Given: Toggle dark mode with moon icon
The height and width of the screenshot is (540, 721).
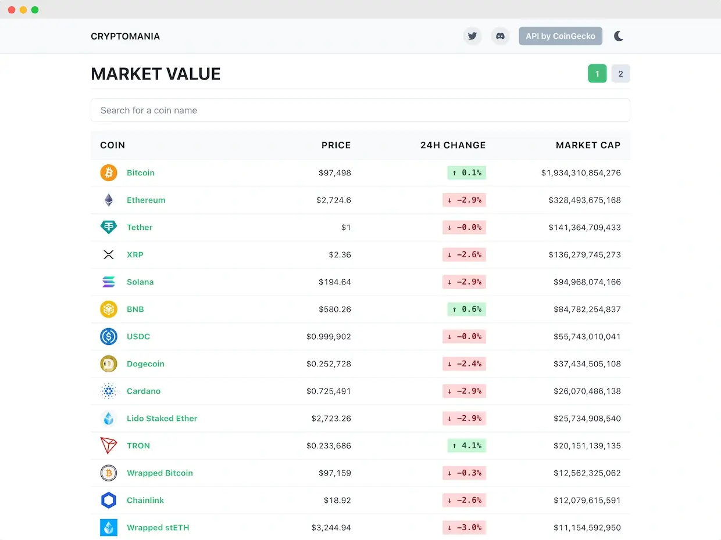Looking at the screenshot, I should [x=619, y=36].
